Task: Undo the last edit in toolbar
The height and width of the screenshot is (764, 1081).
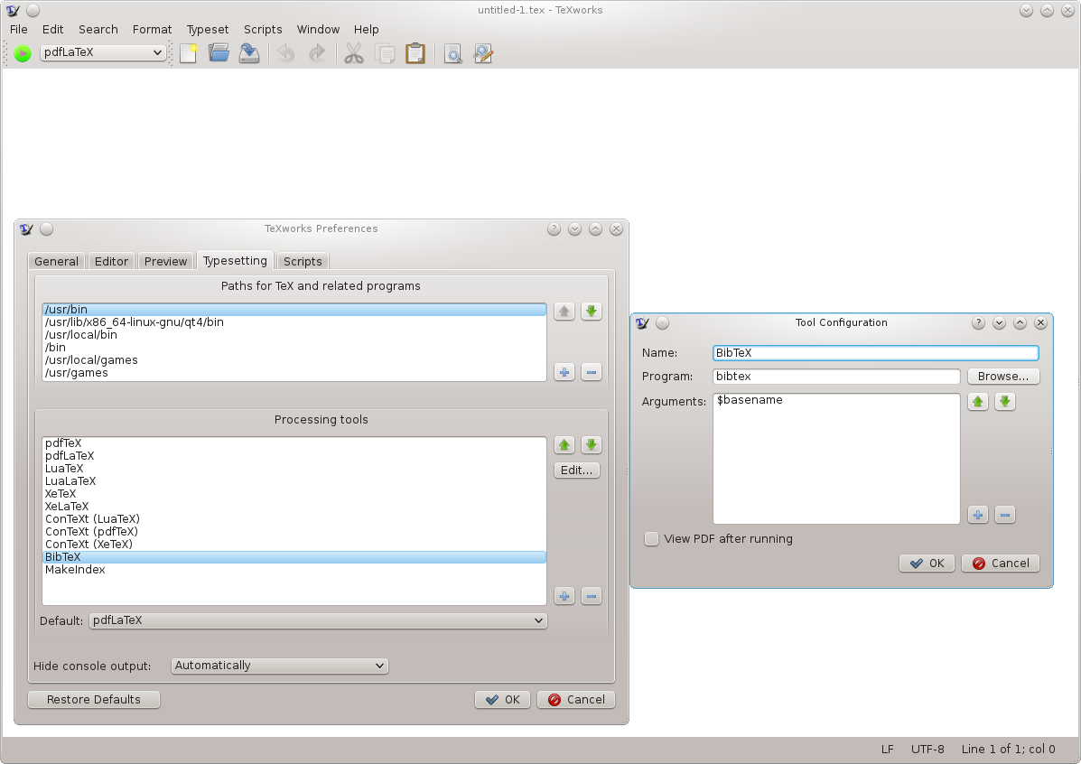Action: point(286,53)
